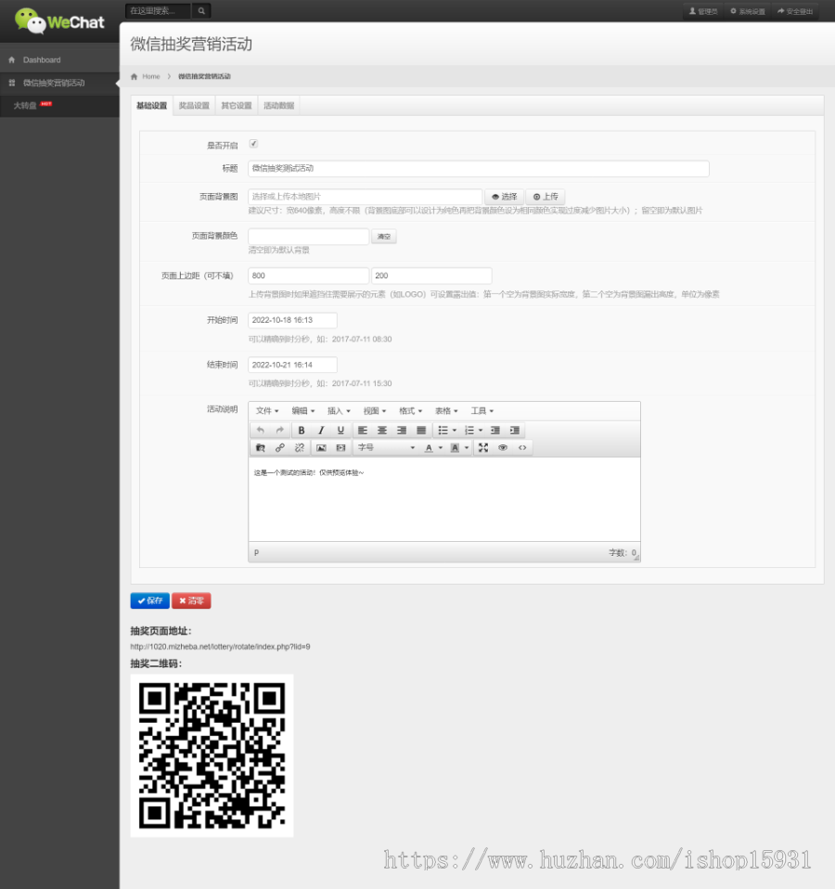Align text right

tap(402, 431)
